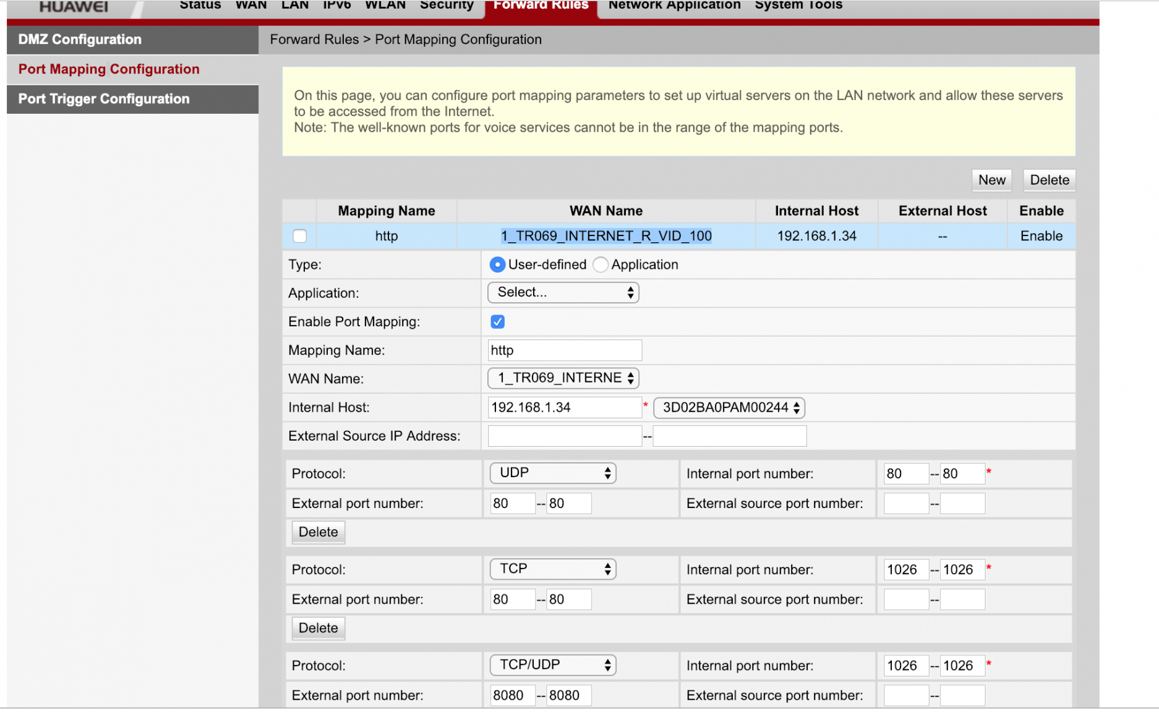The width and height of the screenshot is (1159, 712).
Task: Open the TCP protocol dropdown
Action: pos(554,569)
